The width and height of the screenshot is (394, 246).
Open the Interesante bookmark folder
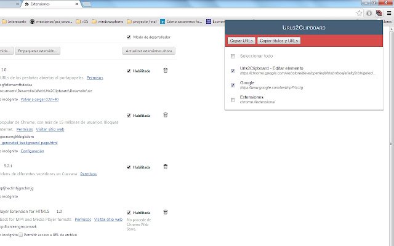[x=14, y=22]
